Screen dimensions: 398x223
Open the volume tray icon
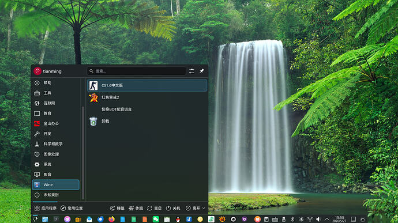tap(318, 219)
